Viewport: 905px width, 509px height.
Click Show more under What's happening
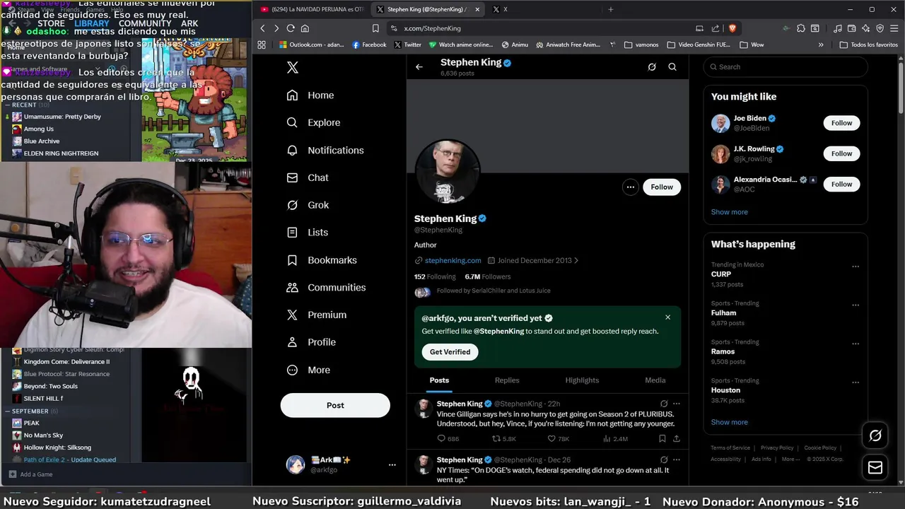click(729, 422)
